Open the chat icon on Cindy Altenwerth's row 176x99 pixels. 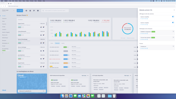[x=43, y=35]
